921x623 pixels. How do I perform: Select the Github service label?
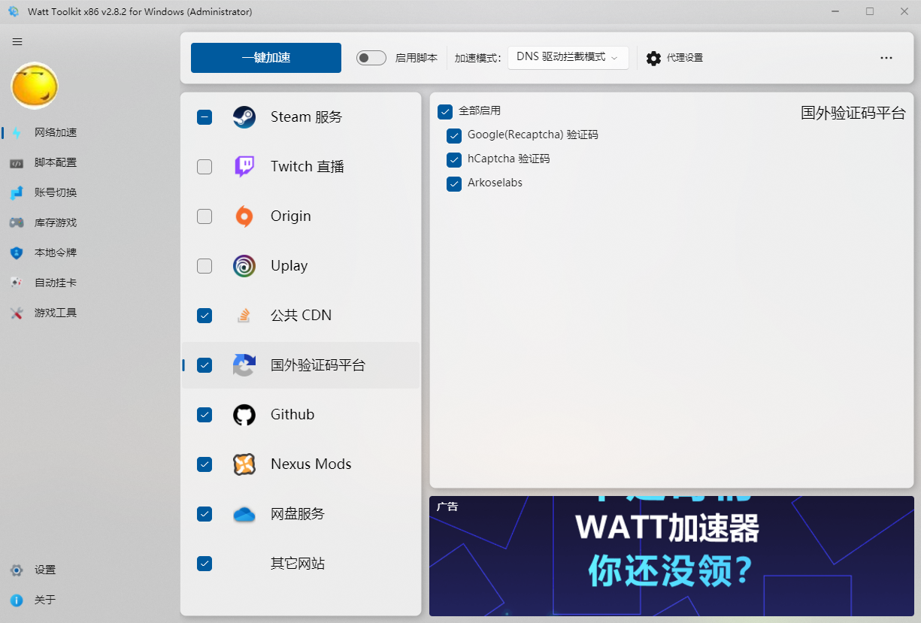point(292,415)
